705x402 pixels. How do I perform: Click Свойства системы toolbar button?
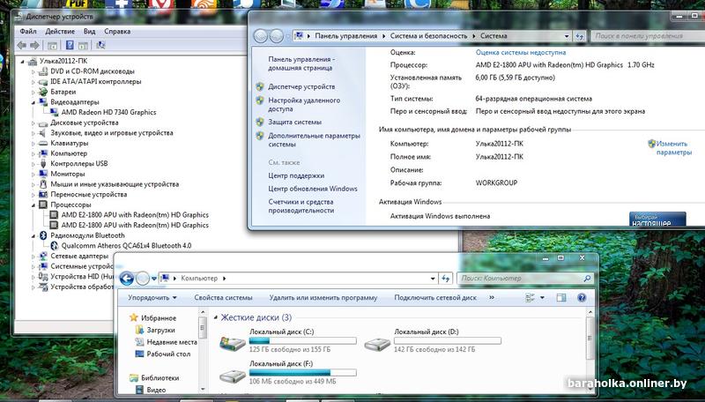coord(223,298)
